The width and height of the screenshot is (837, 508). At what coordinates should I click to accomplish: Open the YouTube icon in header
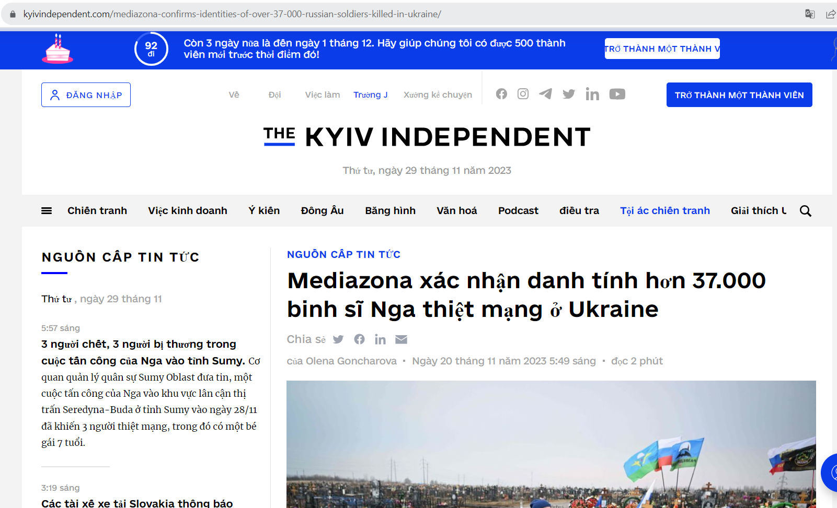coord(617,94)
